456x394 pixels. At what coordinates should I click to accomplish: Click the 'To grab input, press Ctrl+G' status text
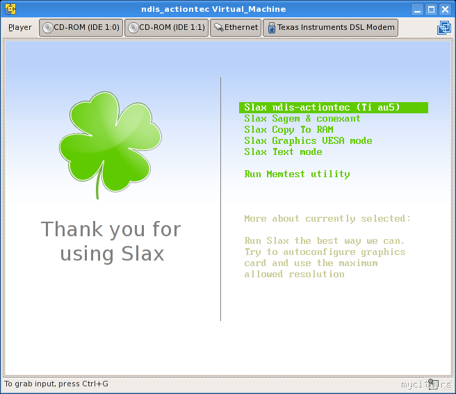(x=56, y=384)
